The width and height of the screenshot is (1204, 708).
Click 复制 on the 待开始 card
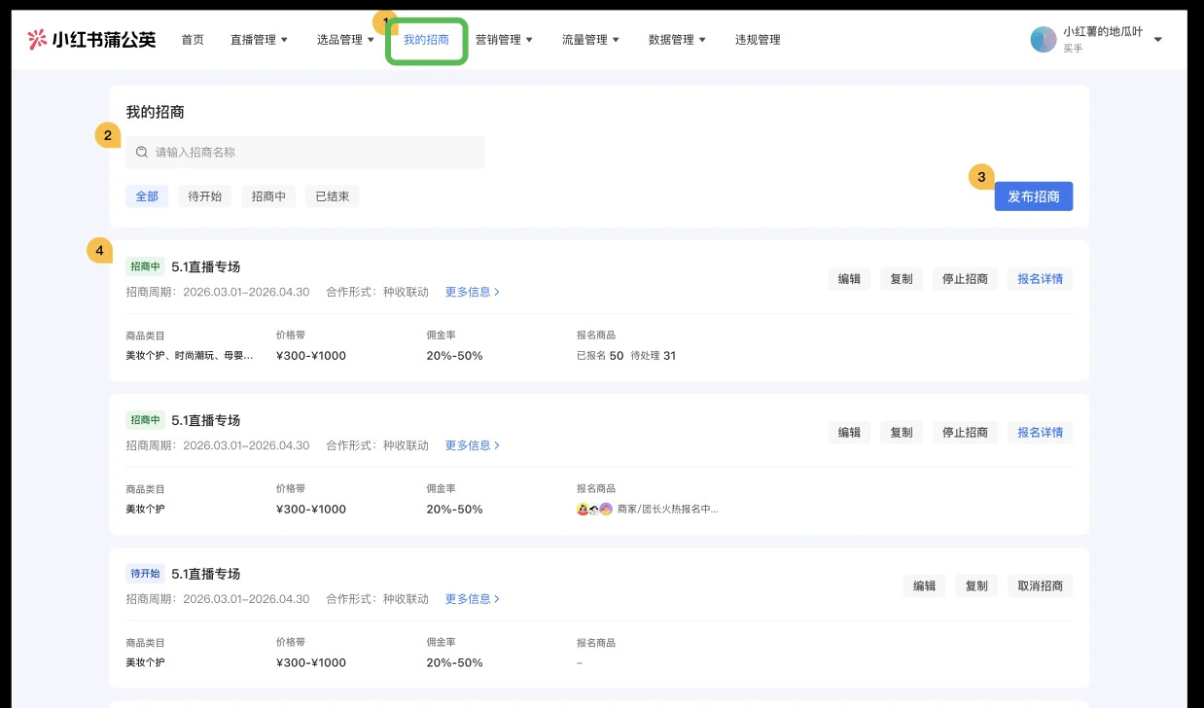click(976, 586)
